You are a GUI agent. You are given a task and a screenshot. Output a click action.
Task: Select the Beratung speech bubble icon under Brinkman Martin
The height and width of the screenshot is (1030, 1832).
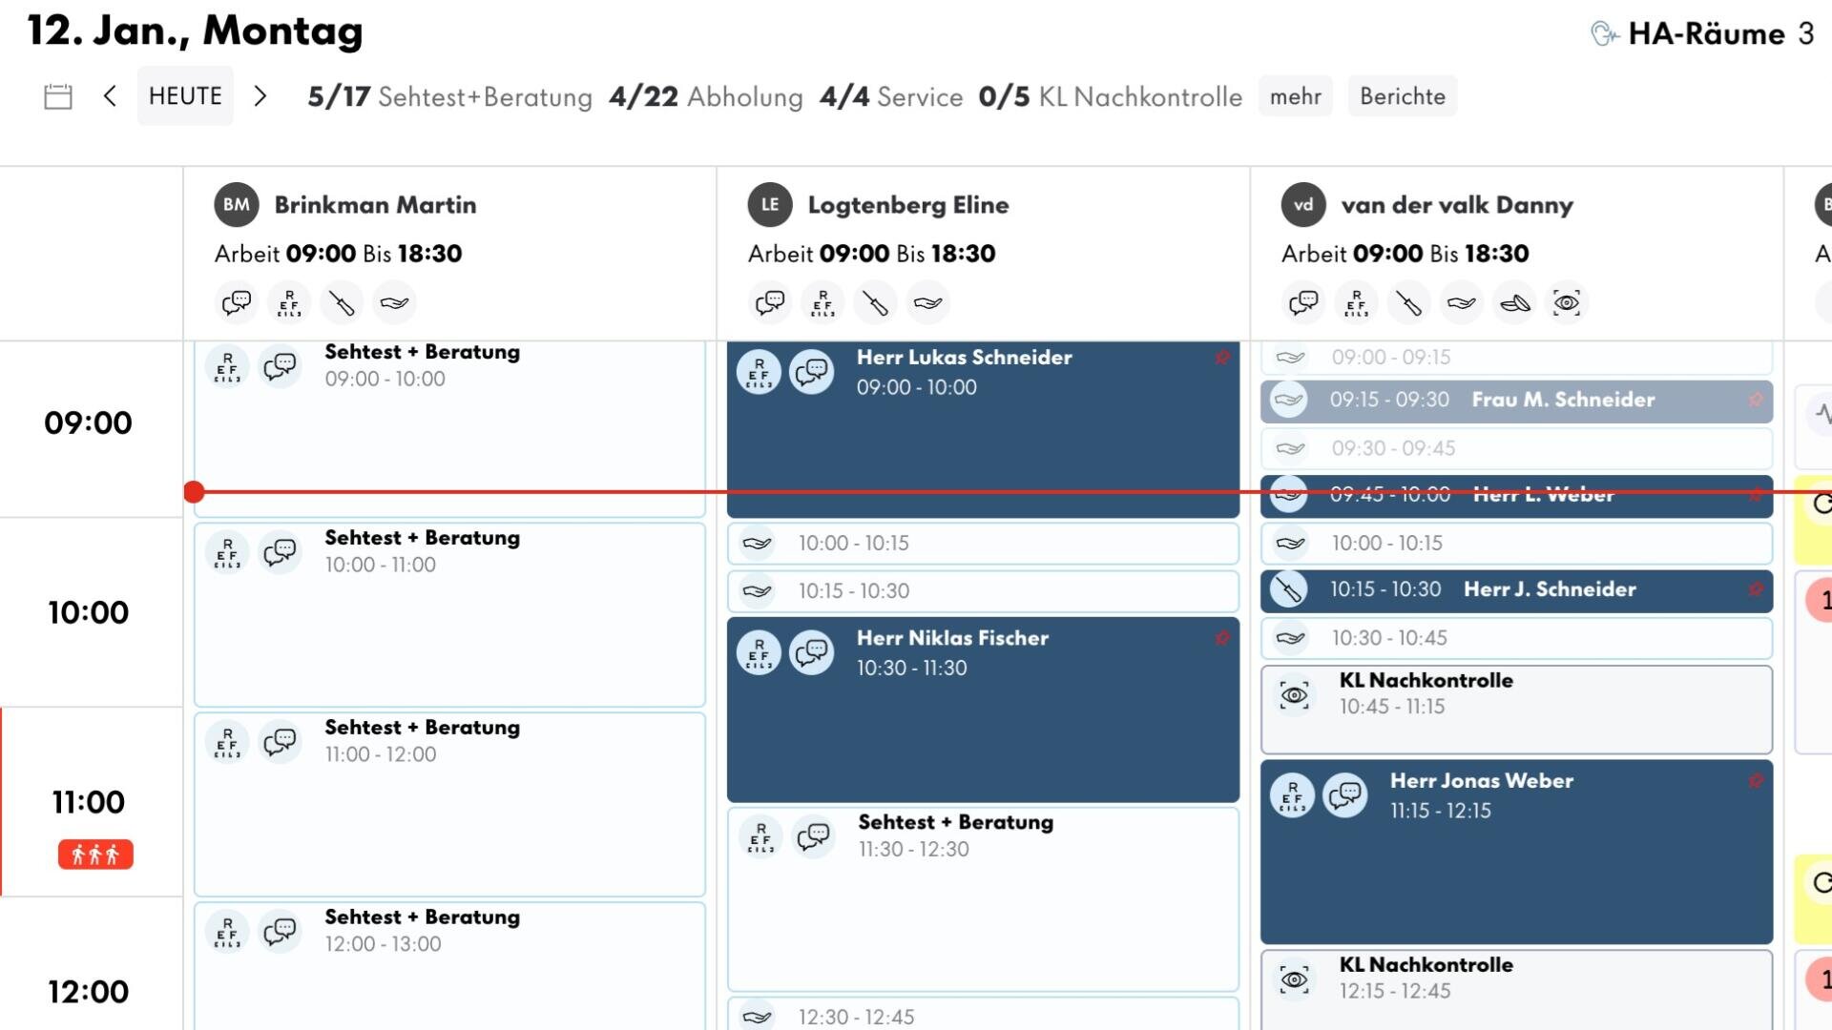[237, 302]
